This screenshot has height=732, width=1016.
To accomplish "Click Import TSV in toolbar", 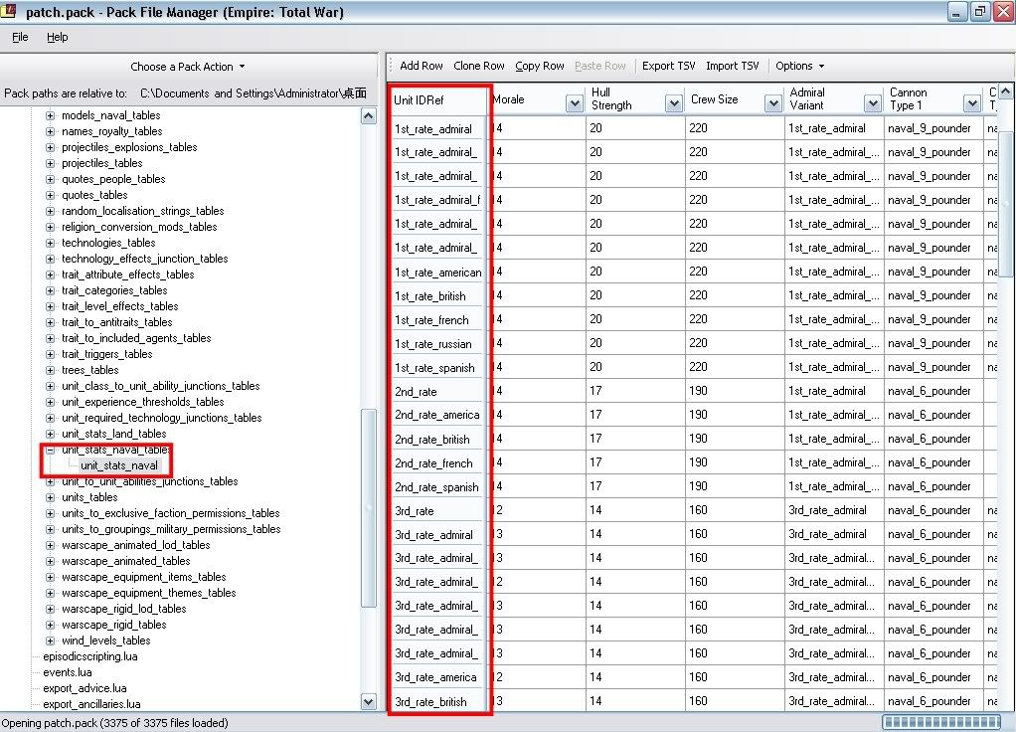I will click(x=732, y=66).
